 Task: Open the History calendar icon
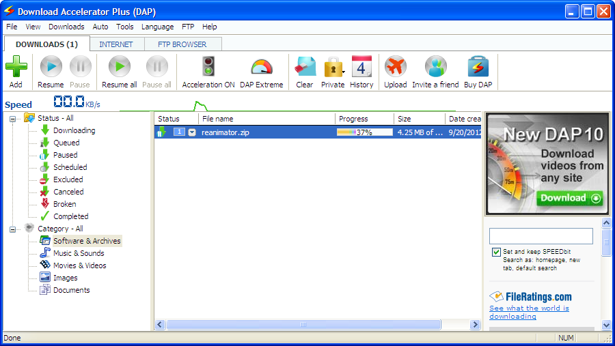coord(361,67)
